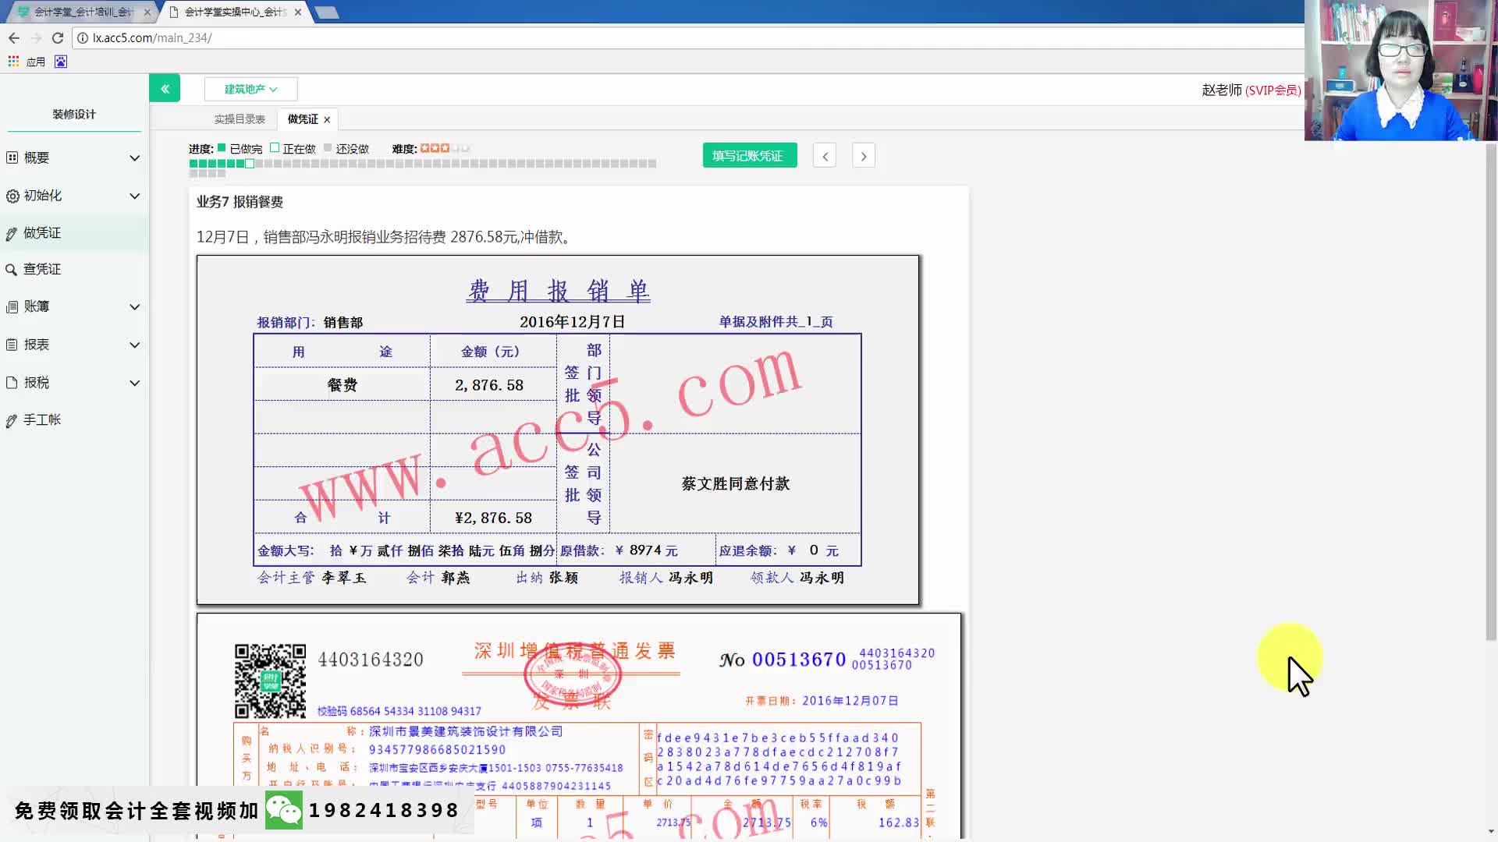Open the 建筑地产 industry dropdown
The width and height of the screenshot is (1498, 842).
tap(250, 89)
